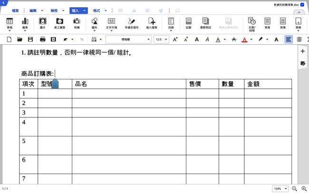Select the 手繪多邊形 freehand polygon tool
The image size is (309, 193).
(x=131, y=23)
